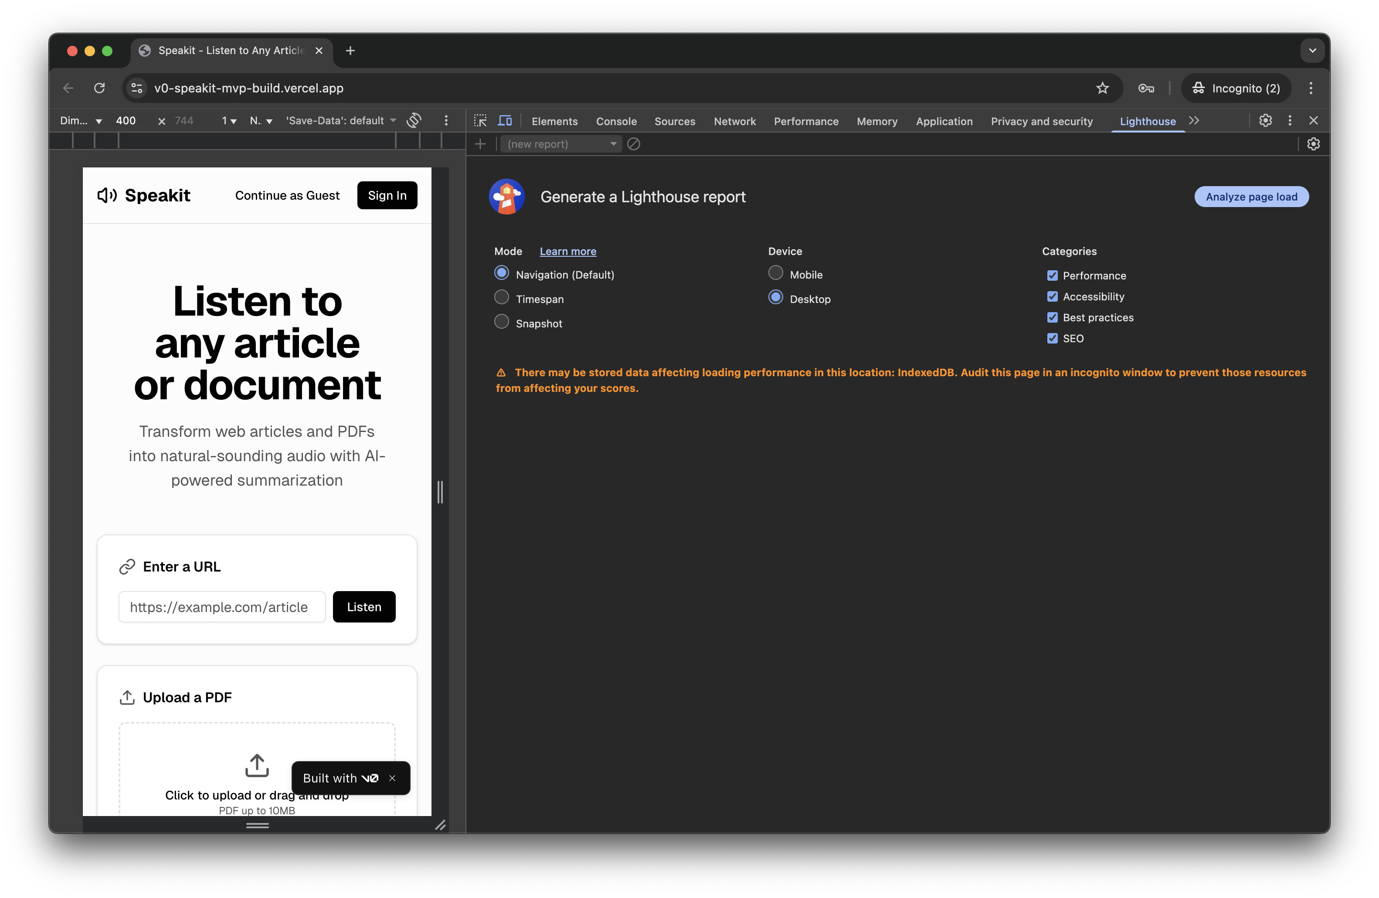
Task: Uncheck the SEO category checkbox
Action: (x=1052, y=338)
